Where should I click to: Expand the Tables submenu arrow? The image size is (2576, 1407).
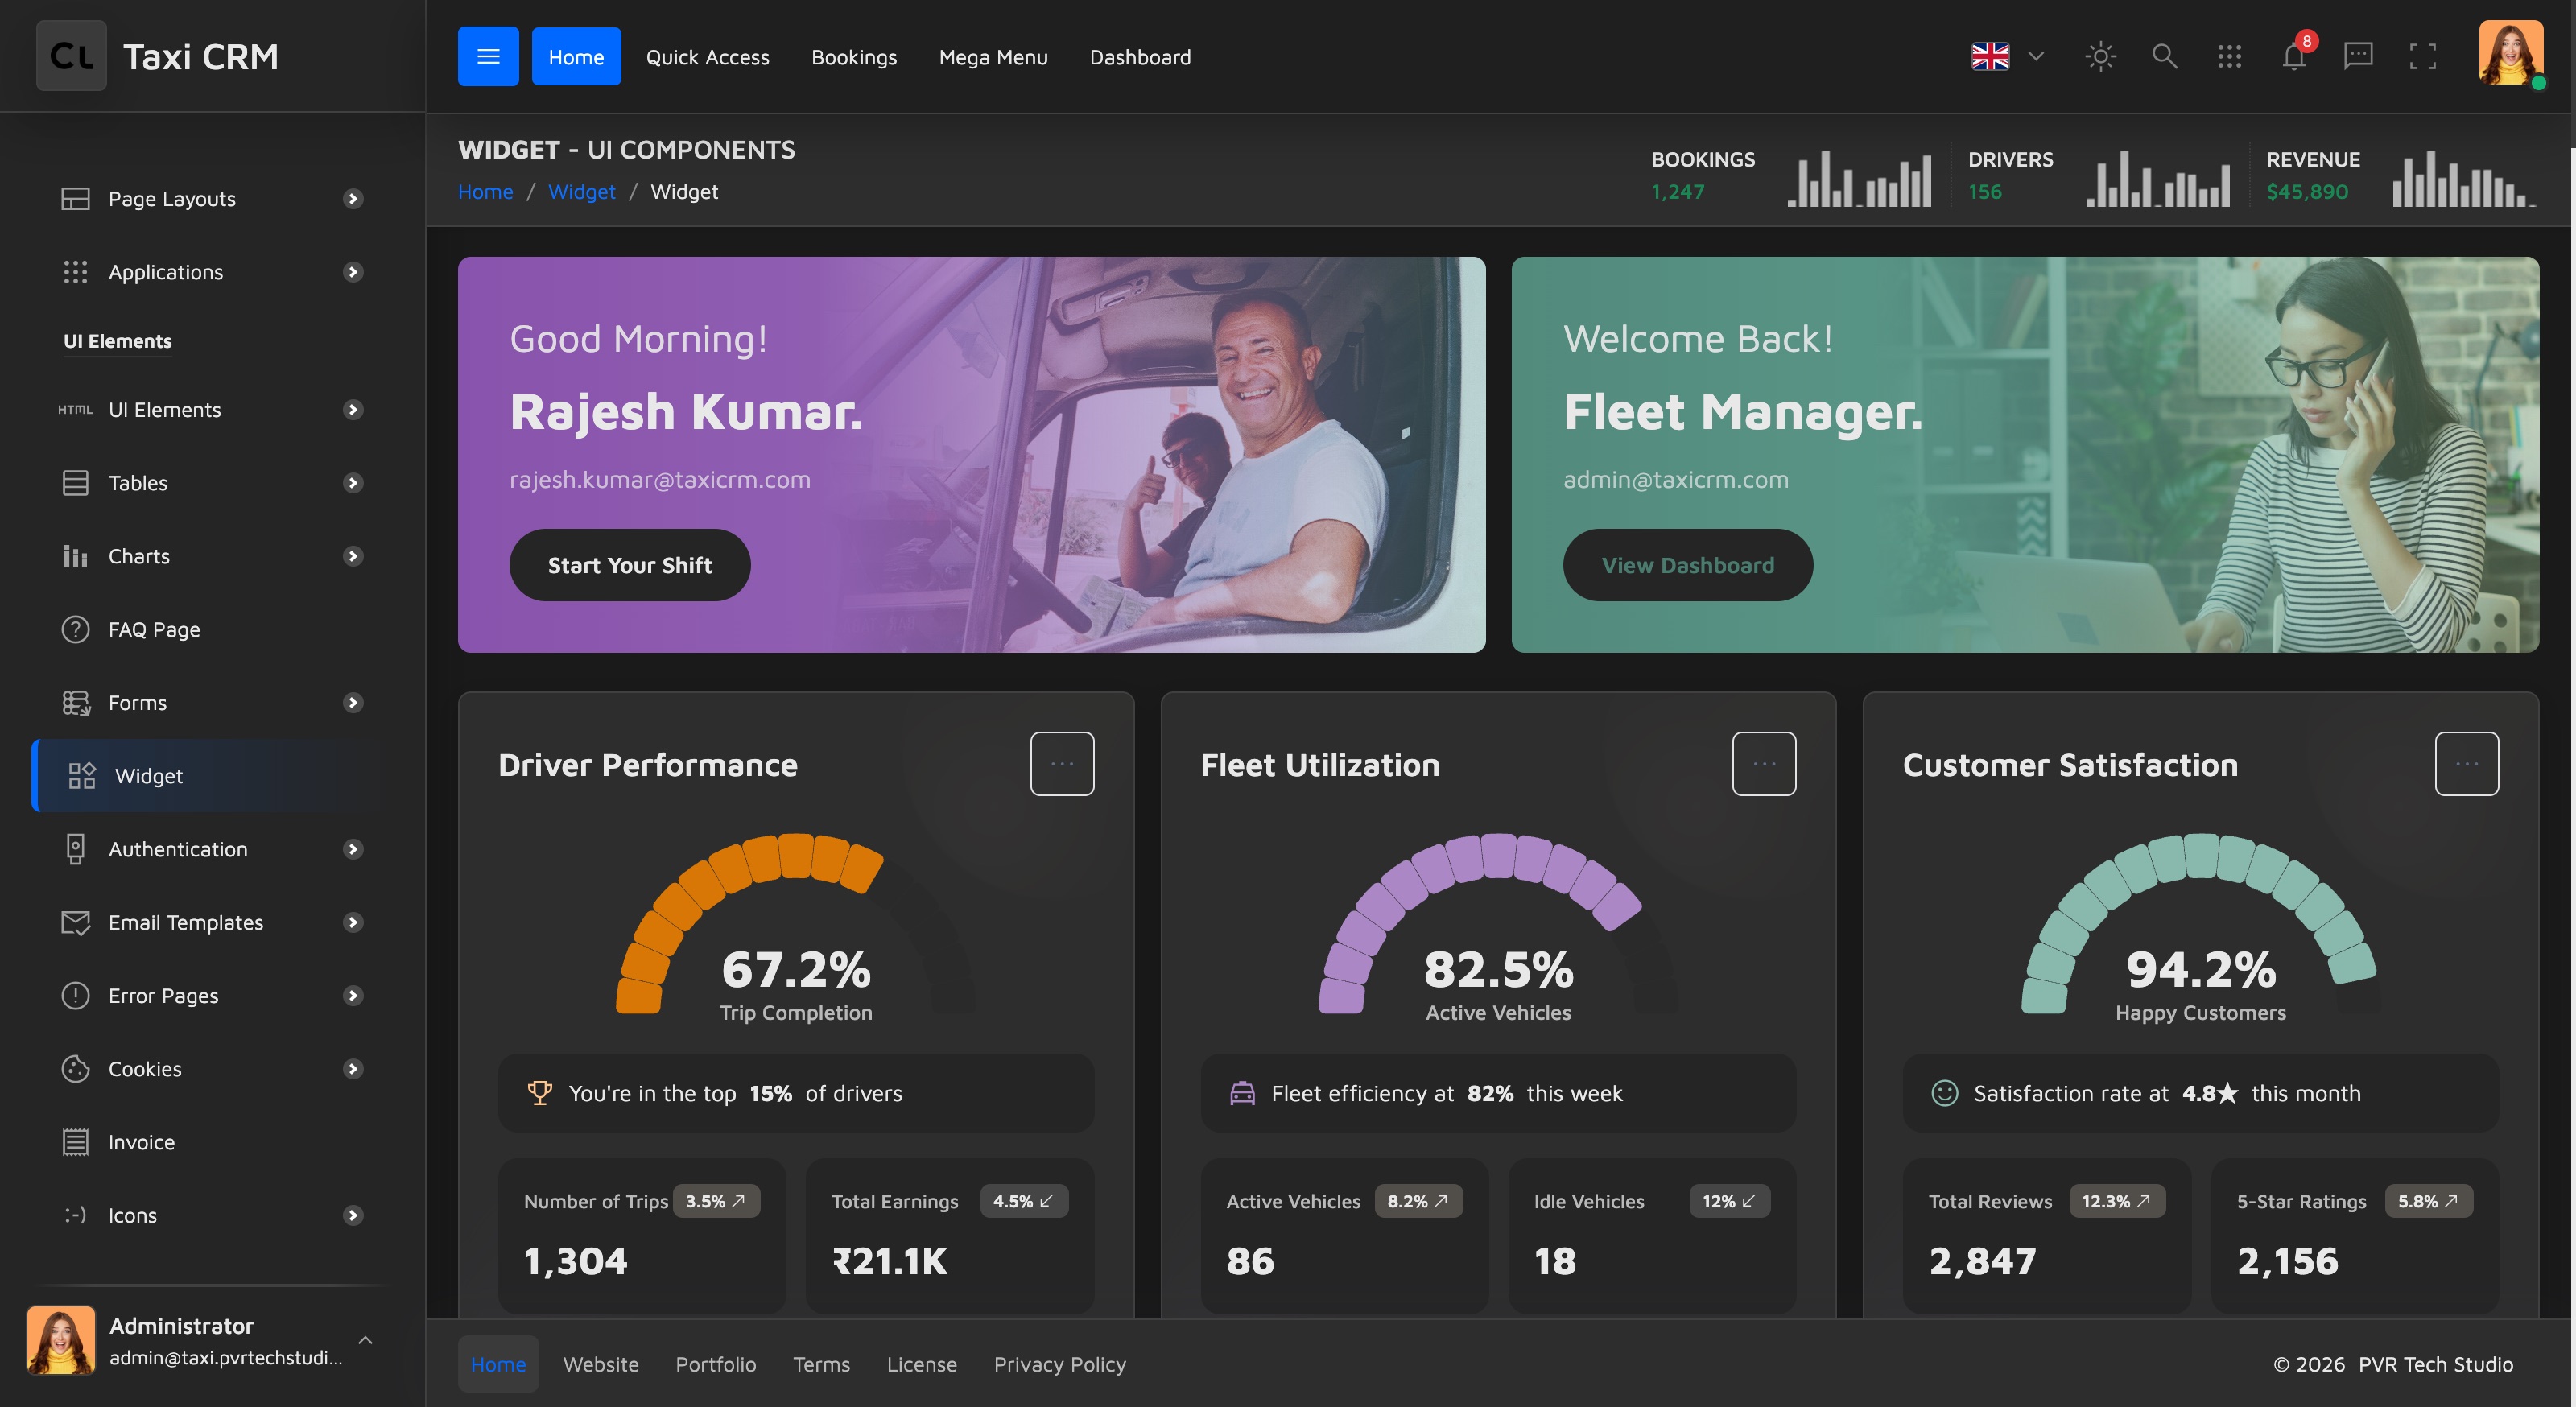point(352,483)
